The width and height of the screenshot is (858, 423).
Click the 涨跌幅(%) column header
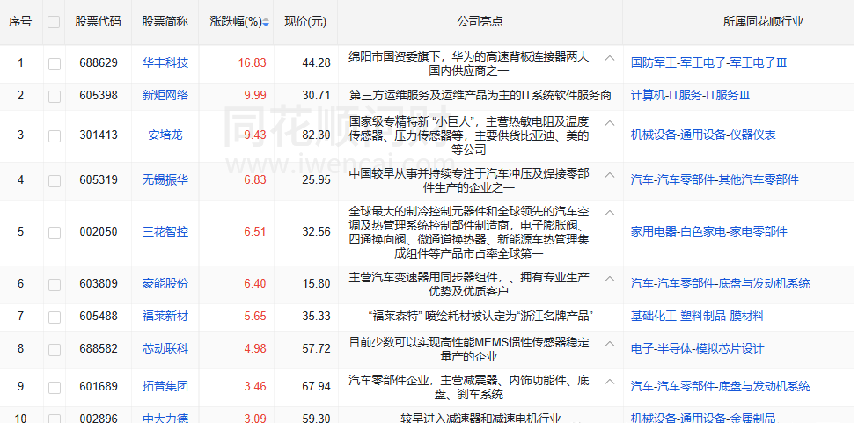tap(236, 22)
